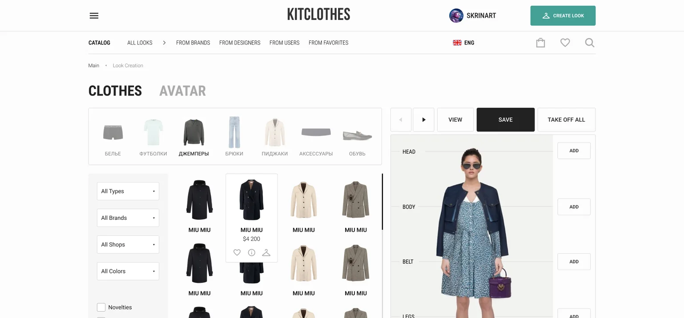The width and height of the screenshot is (684, 318).
Task: Open All Looks menu item
Action: [x=140, y=43]
